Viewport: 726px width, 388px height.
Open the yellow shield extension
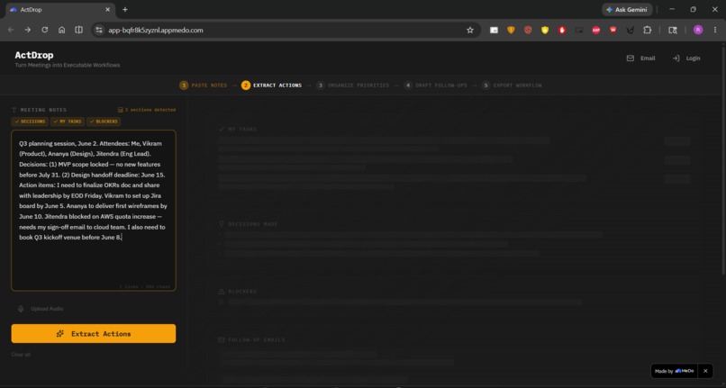(x=545, y=30)
